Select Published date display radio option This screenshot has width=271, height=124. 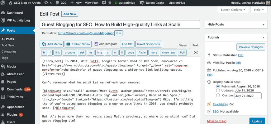(x=218, y=86)
